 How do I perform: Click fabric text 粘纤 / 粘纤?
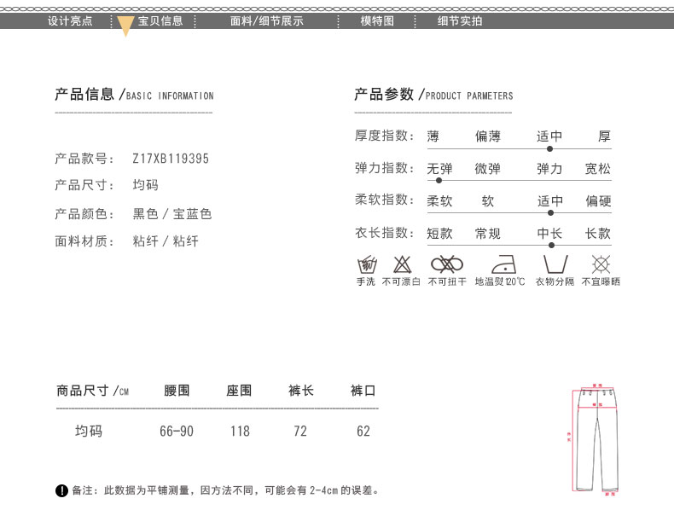point(166,241)
